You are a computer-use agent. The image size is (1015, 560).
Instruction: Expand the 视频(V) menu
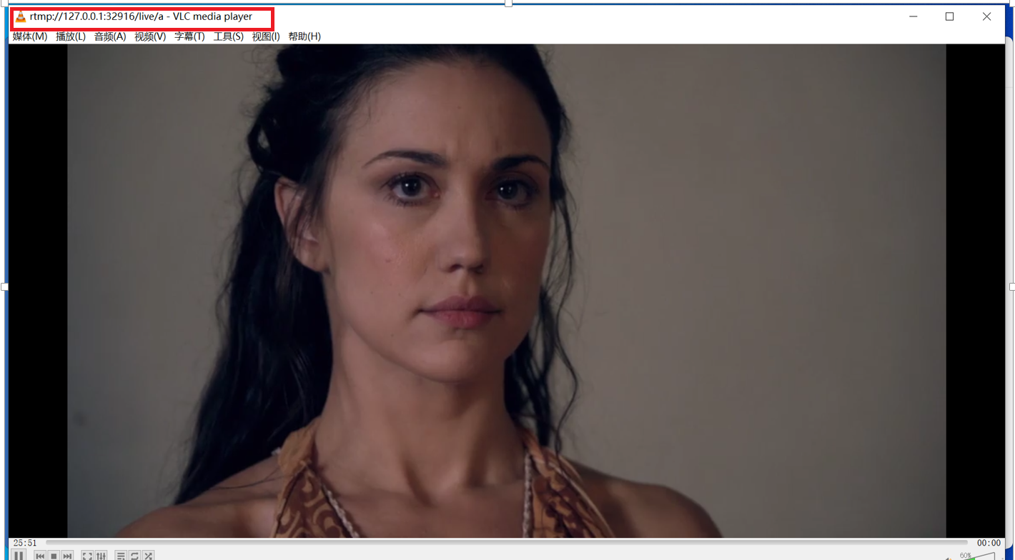(x=150, y=36)
